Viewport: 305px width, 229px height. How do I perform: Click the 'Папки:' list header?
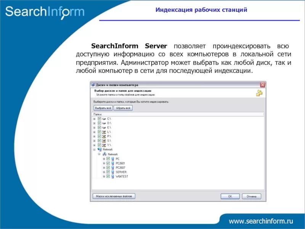[x=178, y=114]
